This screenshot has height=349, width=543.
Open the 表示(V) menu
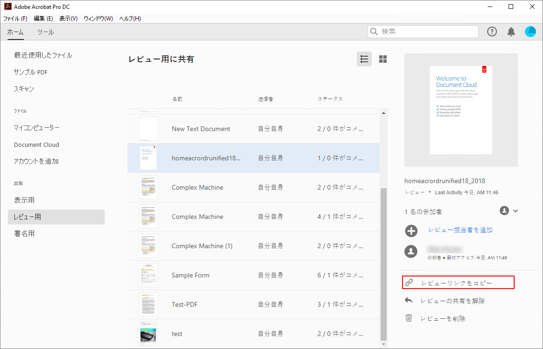point(68,19)
